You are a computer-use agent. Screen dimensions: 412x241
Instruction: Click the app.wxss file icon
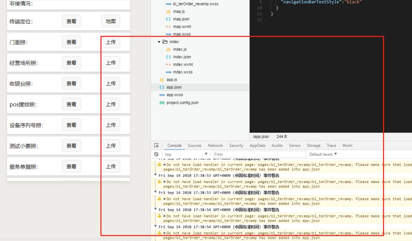tap(162, 95)
